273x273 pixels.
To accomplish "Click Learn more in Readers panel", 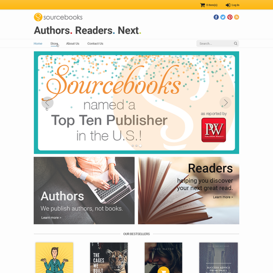I will point(223,197).
